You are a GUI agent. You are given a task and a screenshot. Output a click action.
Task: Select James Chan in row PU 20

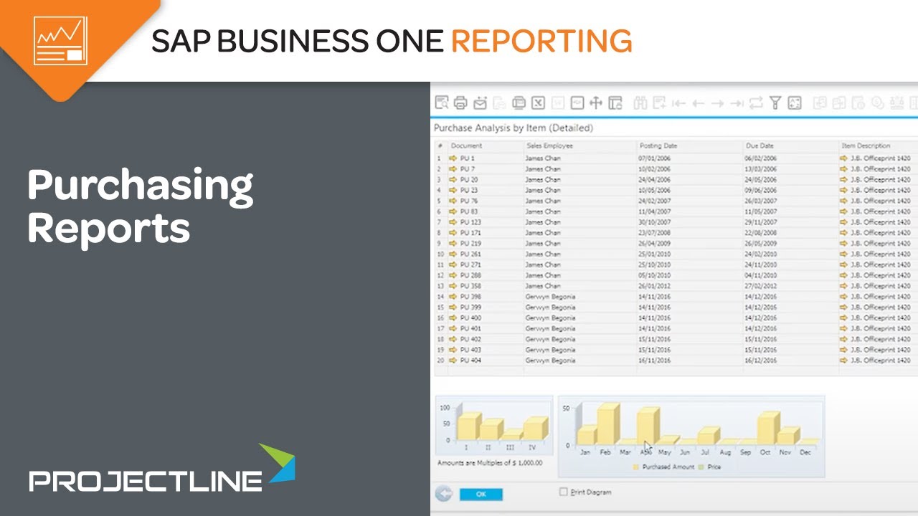580,180
